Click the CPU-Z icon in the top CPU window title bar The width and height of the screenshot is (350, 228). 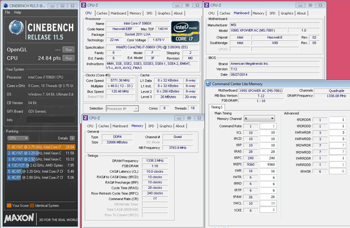pos(85,4)
